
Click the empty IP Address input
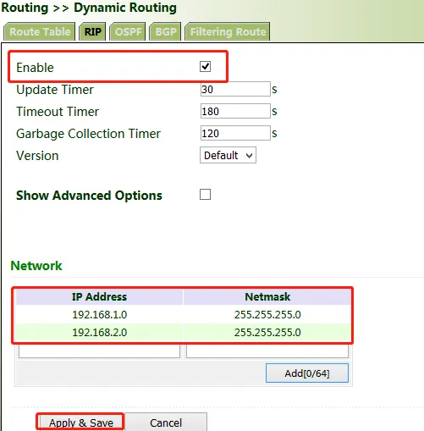(99, 351)
